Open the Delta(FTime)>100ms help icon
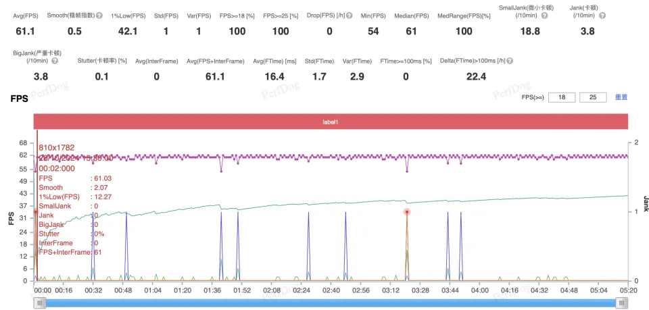The width and height of the screenshot is (649, 310). click(509, 61)
